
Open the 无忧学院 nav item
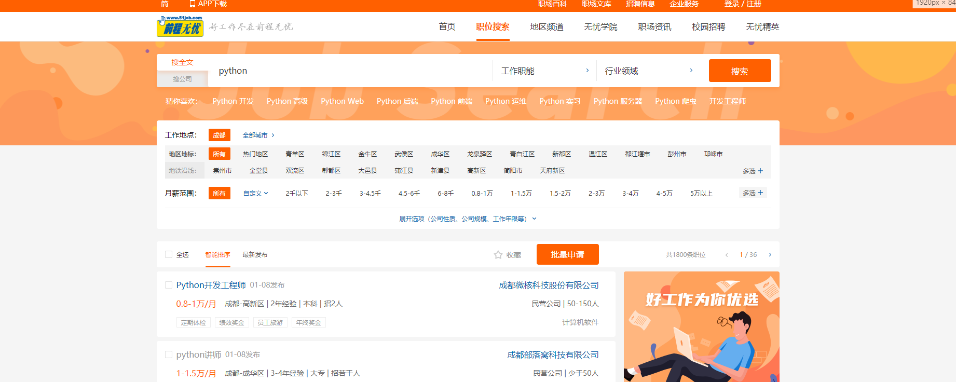click(600, 26)
